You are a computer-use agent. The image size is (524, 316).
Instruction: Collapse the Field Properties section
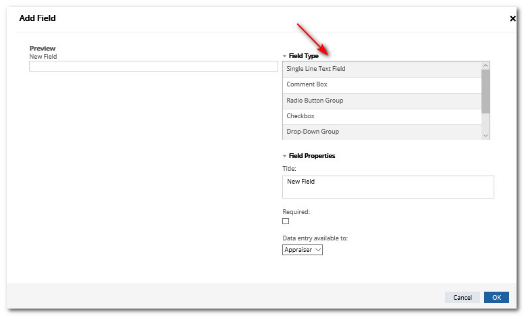click(285, 156)
